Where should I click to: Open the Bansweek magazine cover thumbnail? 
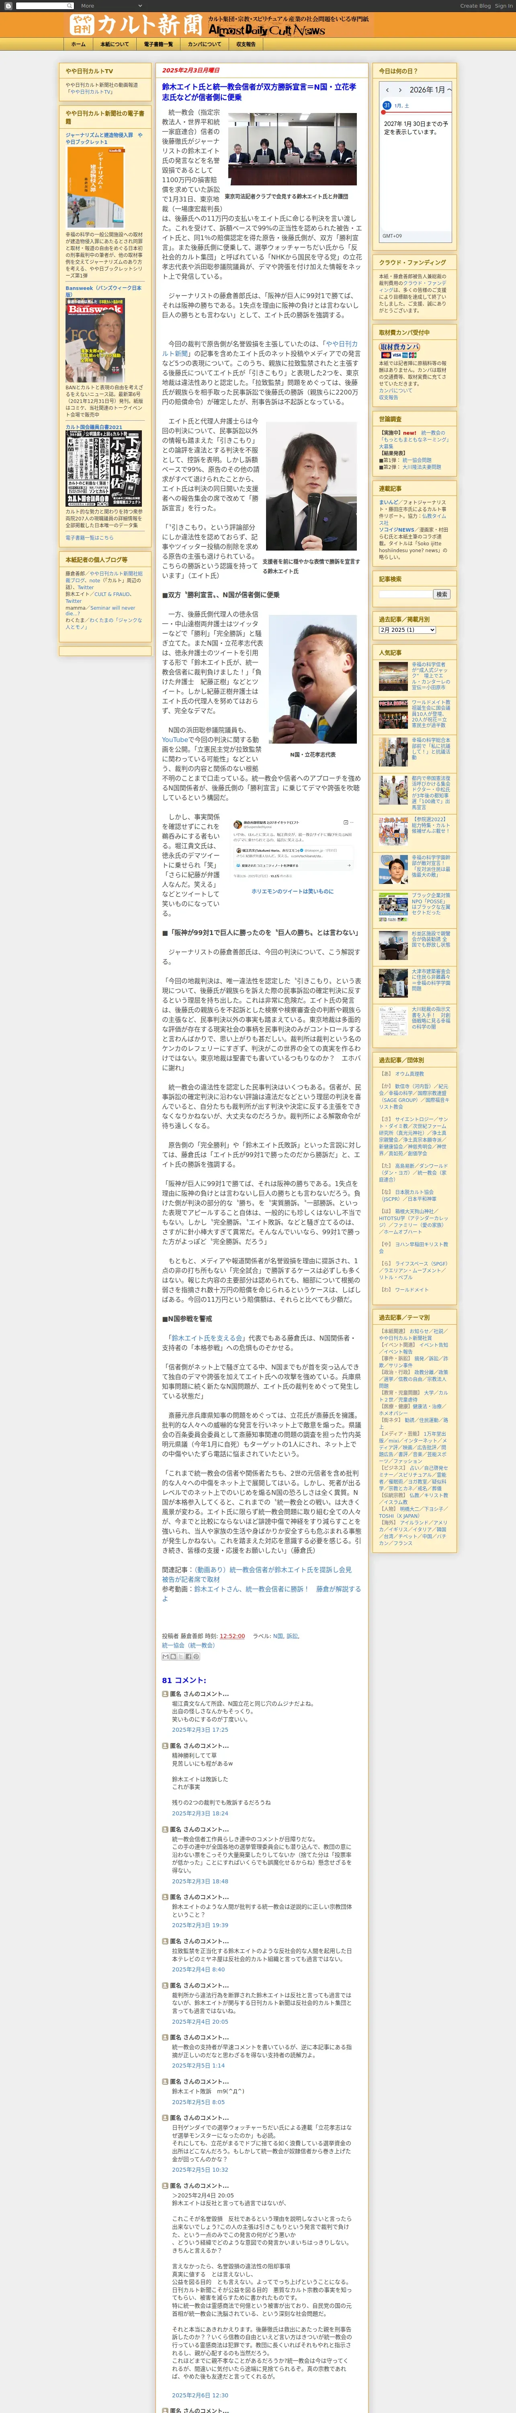point(96,340)
